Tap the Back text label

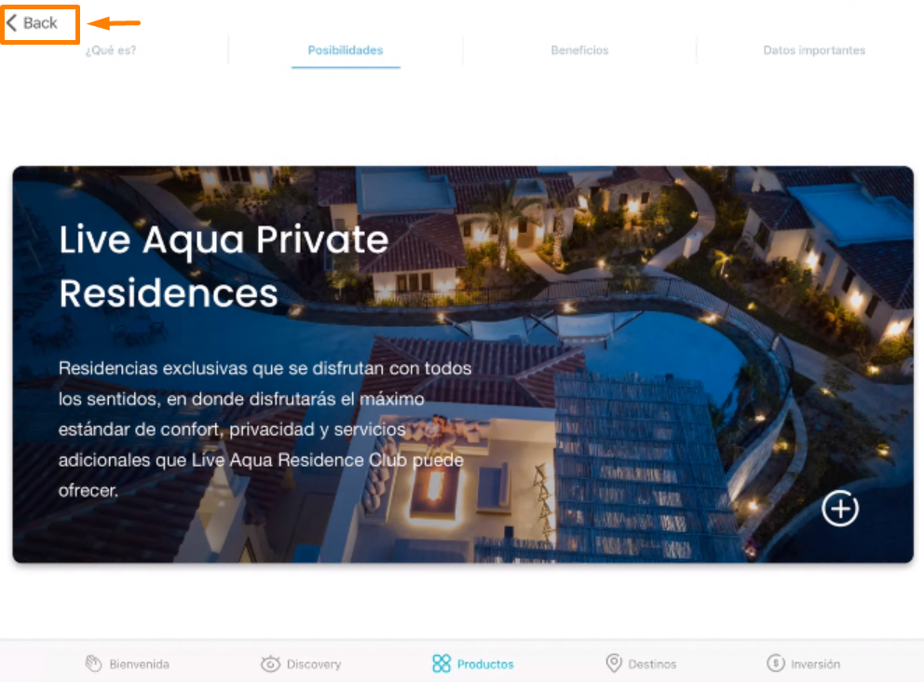click(x=41, y=23)
